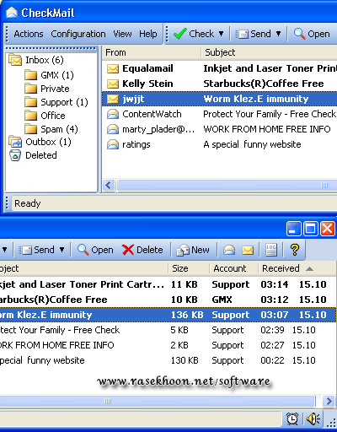Click the "Ready" status bar text

pyautogui.click(x=28, y=203)
